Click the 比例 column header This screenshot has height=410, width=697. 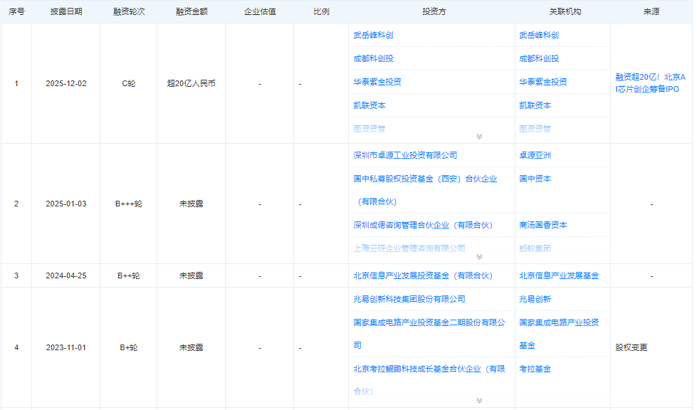tap(321, 11)
